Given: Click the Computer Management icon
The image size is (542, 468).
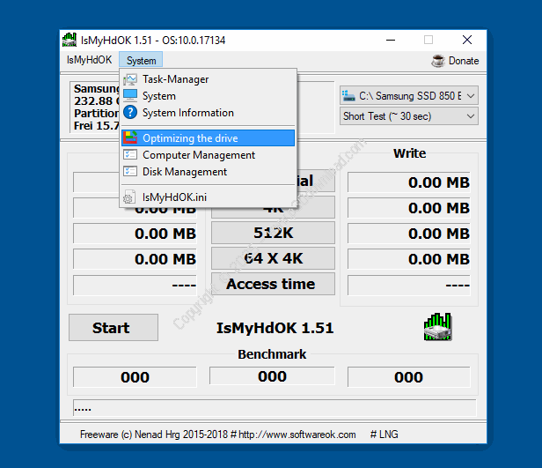Looking at the screenshot, I should tap(130, 155).
